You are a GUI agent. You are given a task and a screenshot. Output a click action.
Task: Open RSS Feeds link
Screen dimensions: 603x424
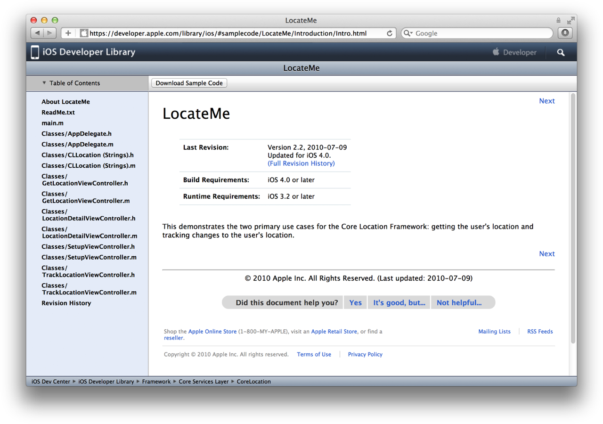click(x=540, y=332)
